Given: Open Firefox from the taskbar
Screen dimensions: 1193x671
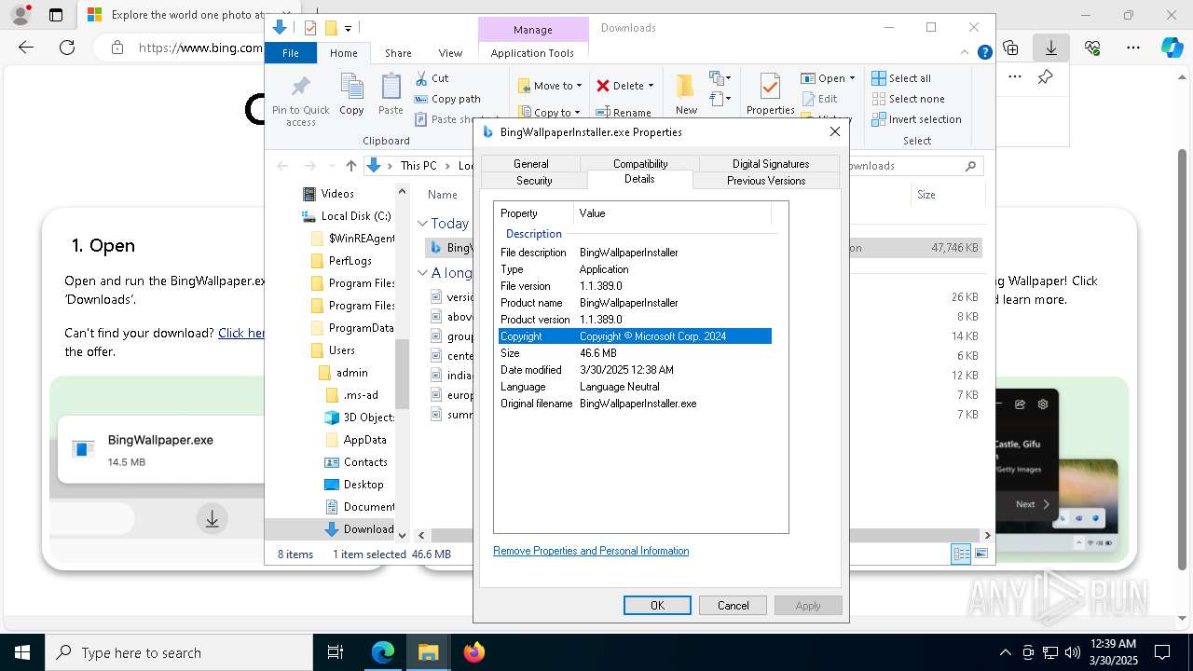Looking at the screenshot, I should tap(473, 652).
